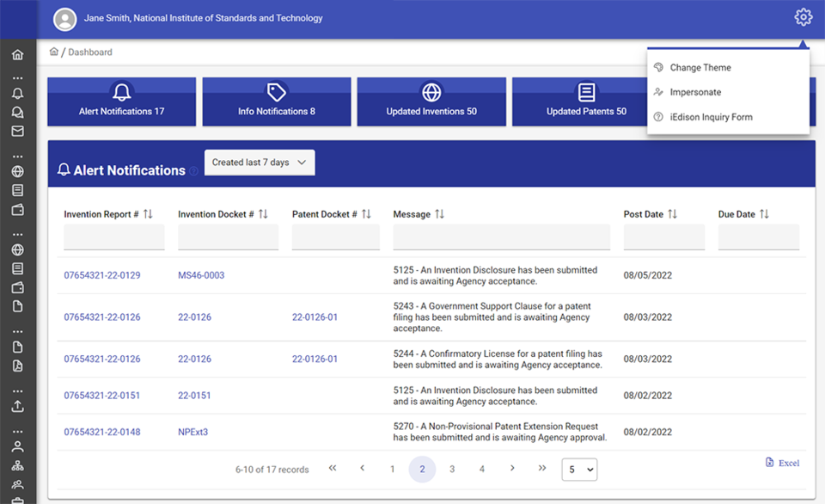Click the envelope messages icon in sidebar
The height and width of the screenshot is (504, 825).
pos(17,131)
